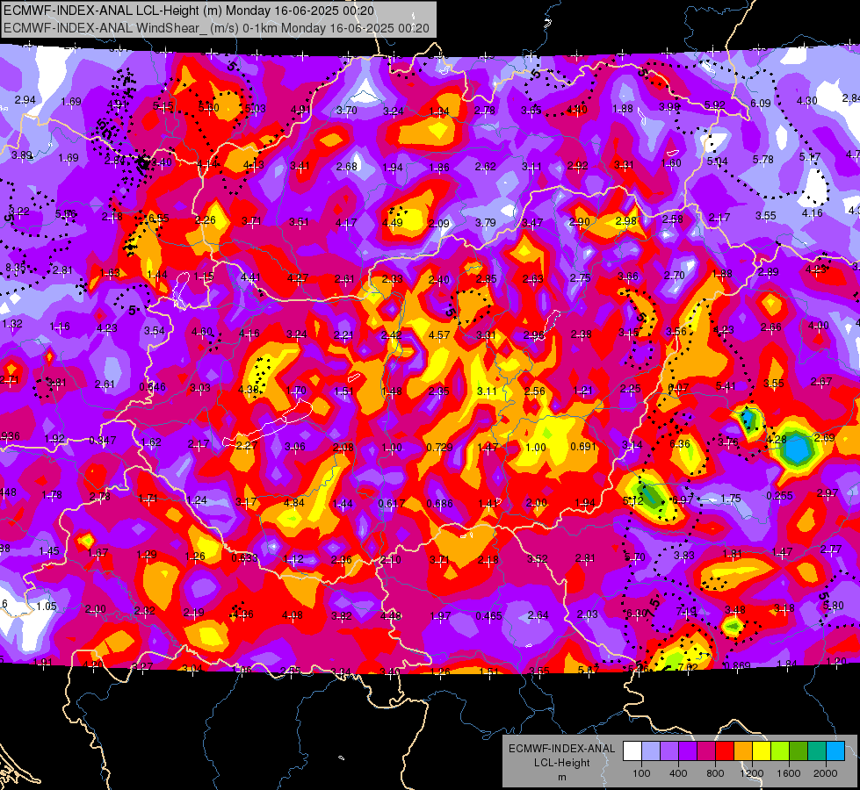Screen dimensions: 860x790
Task: Click the wind shear value 6.36
Action: point(680,443)
